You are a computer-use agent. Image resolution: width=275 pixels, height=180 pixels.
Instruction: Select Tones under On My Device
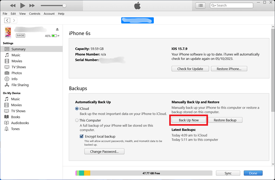(16, 128)
